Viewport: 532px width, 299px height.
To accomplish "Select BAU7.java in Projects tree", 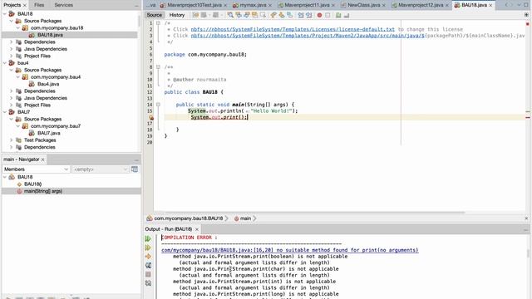I will [48, 133].
